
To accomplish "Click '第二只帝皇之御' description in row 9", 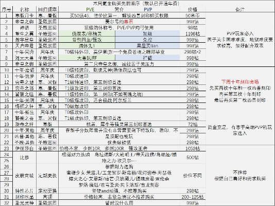I will (119, 64).
